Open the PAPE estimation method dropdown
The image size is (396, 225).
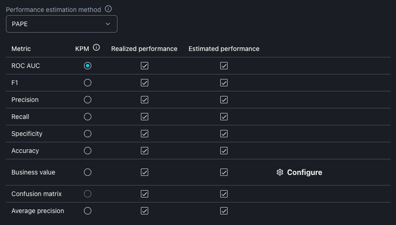coord(61,24)
